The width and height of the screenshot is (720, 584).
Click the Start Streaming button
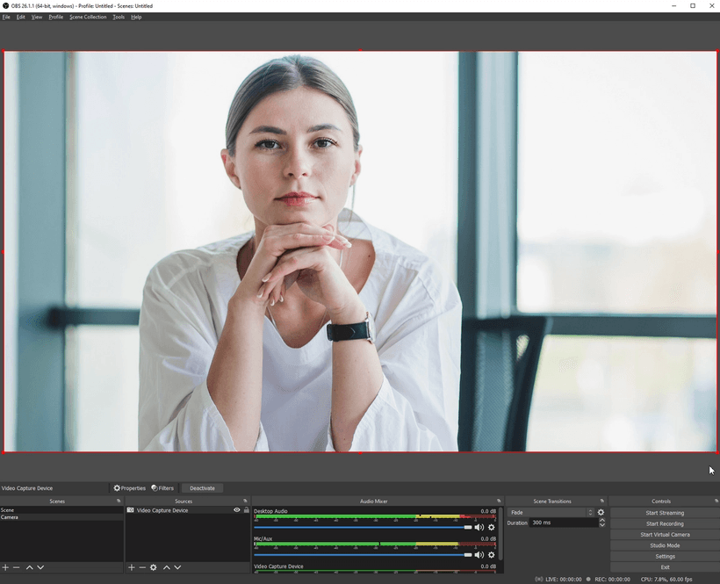pos(665,512)
